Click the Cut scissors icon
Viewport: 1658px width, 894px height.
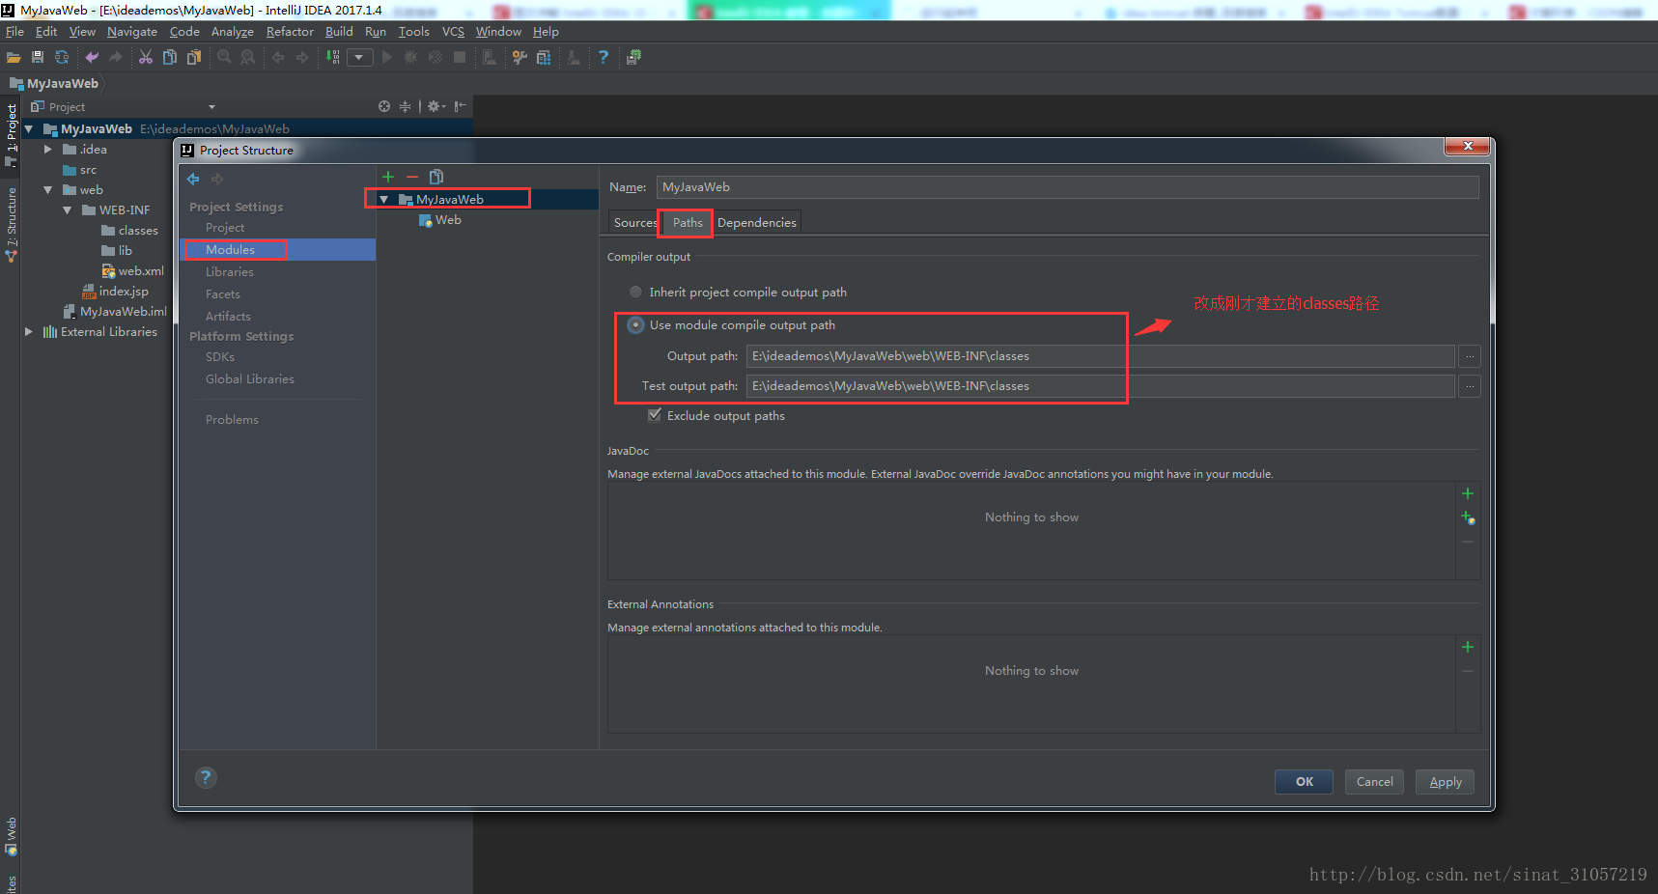click(x=146, y=58)
